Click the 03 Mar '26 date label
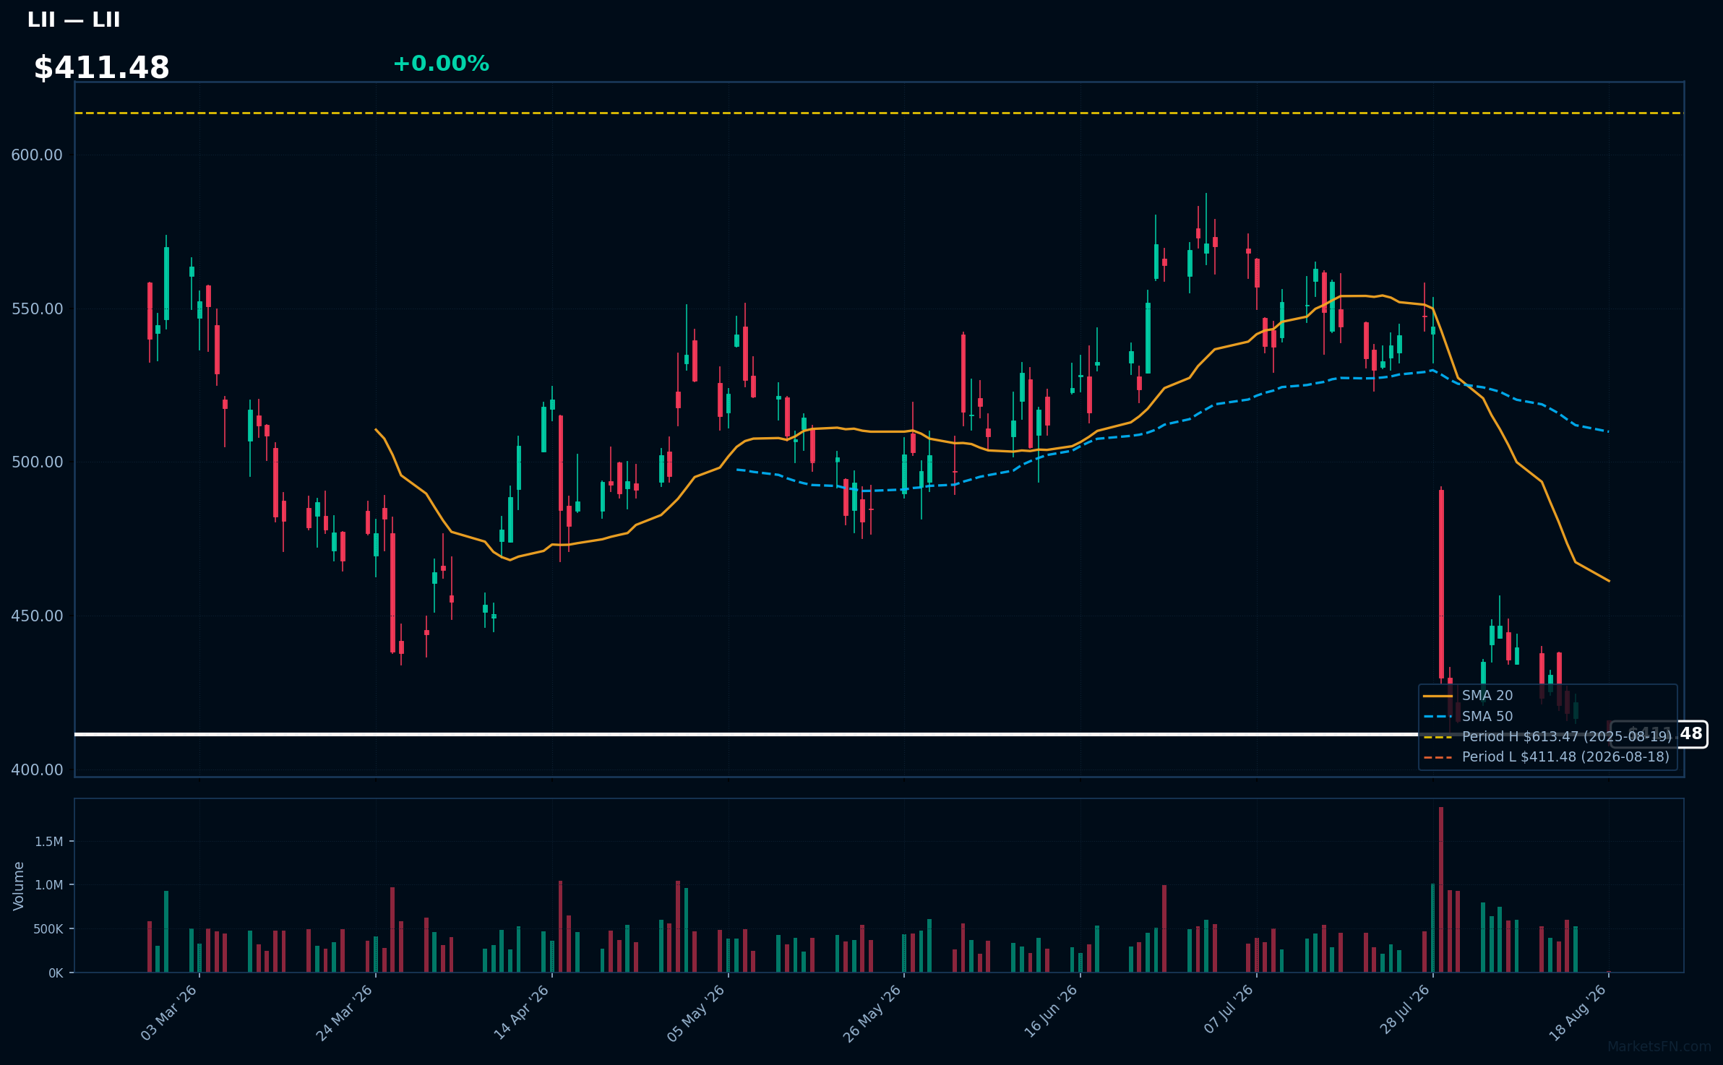 pos(169,1013)
